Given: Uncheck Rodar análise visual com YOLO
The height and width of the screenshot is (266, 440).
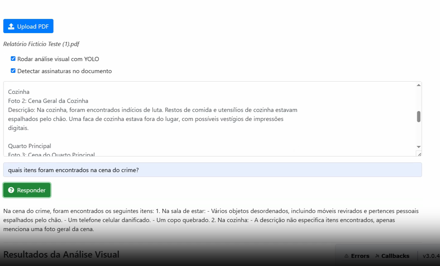Looking at the screenshot, I should [x=13, y=59].
